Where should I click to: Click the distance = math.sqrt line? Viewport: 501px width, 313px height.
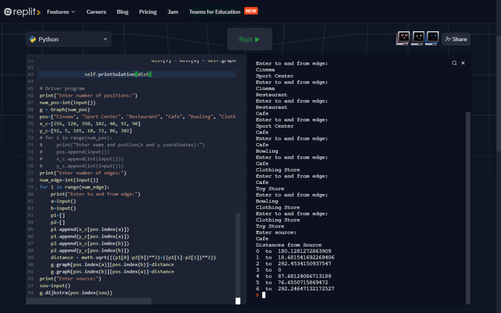(133, 257)
